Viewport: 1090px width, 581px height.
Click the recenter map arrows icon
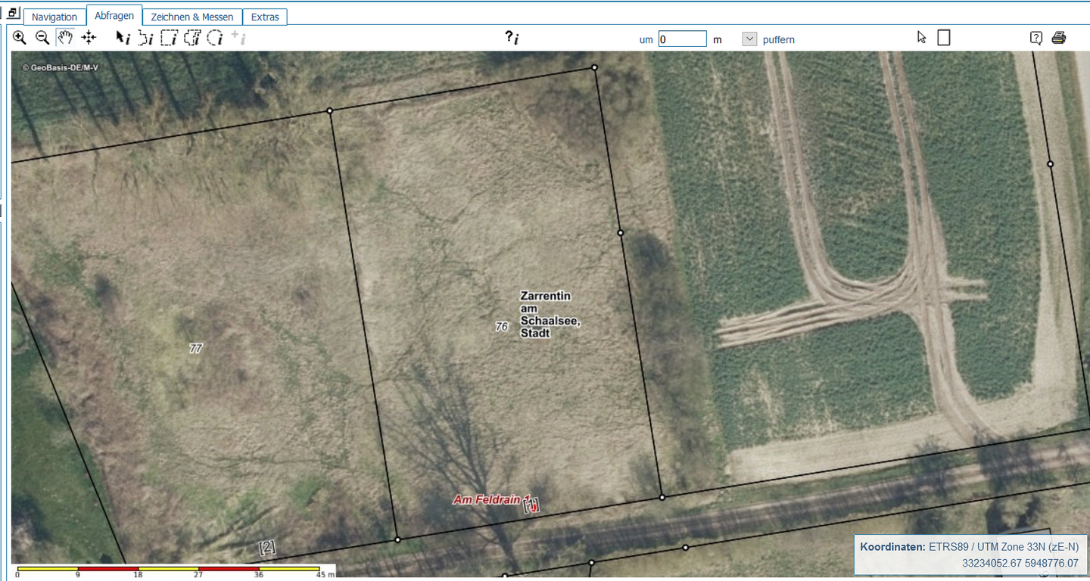(89, 38)
